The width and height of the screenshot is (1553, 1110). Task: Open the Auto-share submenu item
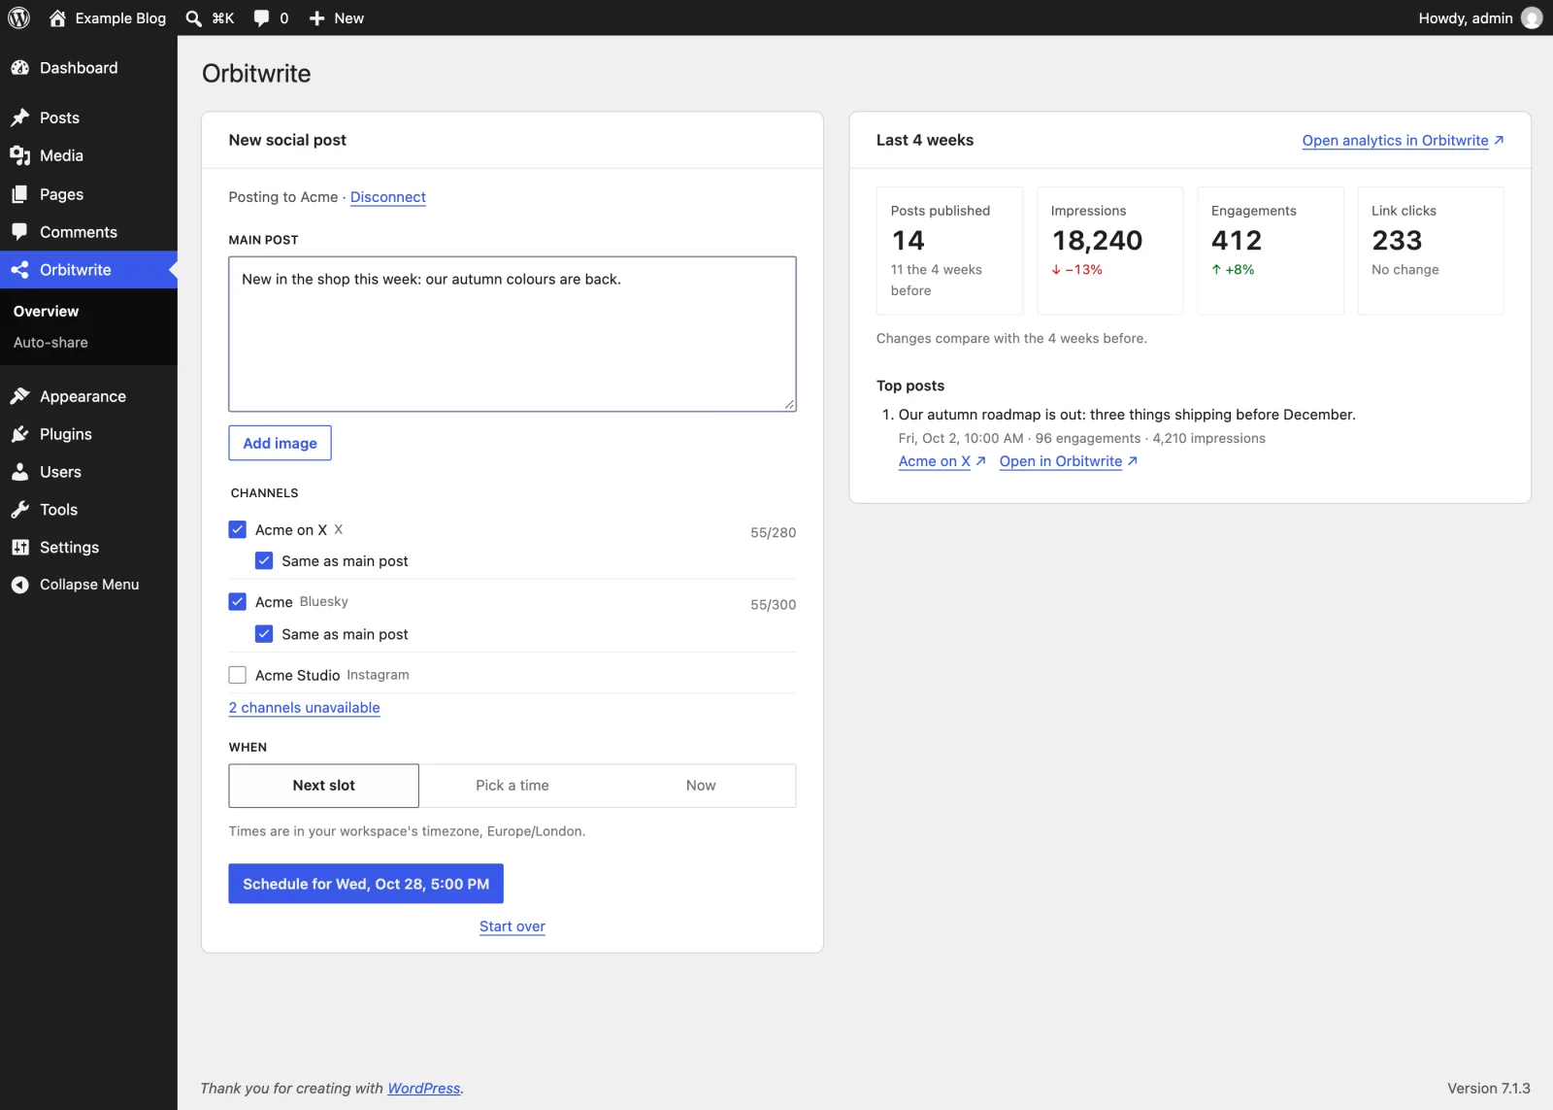coord(50,343)
